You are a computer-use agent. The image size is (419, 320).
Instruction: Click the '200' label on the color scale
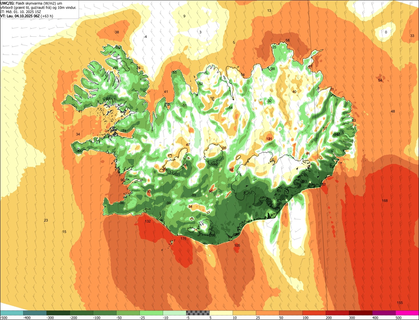click(x=329, y=318)
